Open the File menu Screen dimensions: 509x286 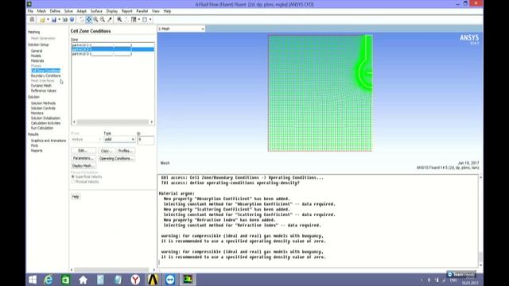click(30, 11)
